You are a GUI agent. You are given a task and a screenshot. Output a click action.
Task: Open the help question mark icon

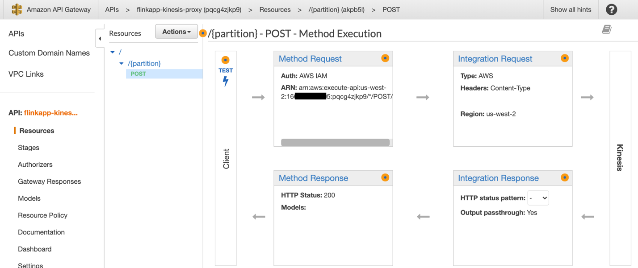tap(611, 9)
